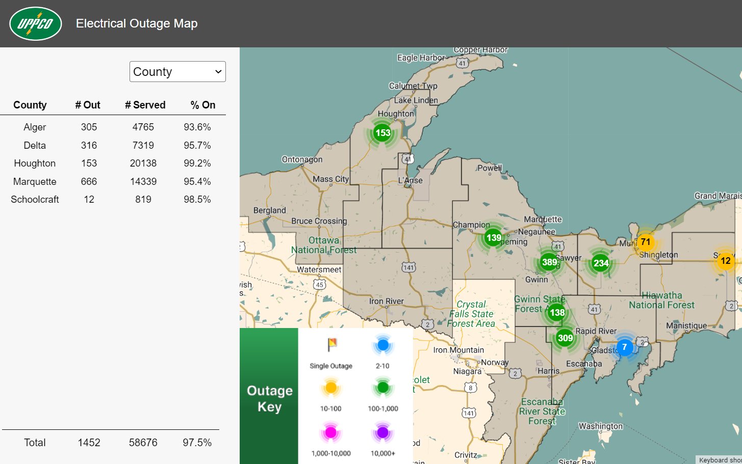Click Alger's 4765 served value

[143, 127]
